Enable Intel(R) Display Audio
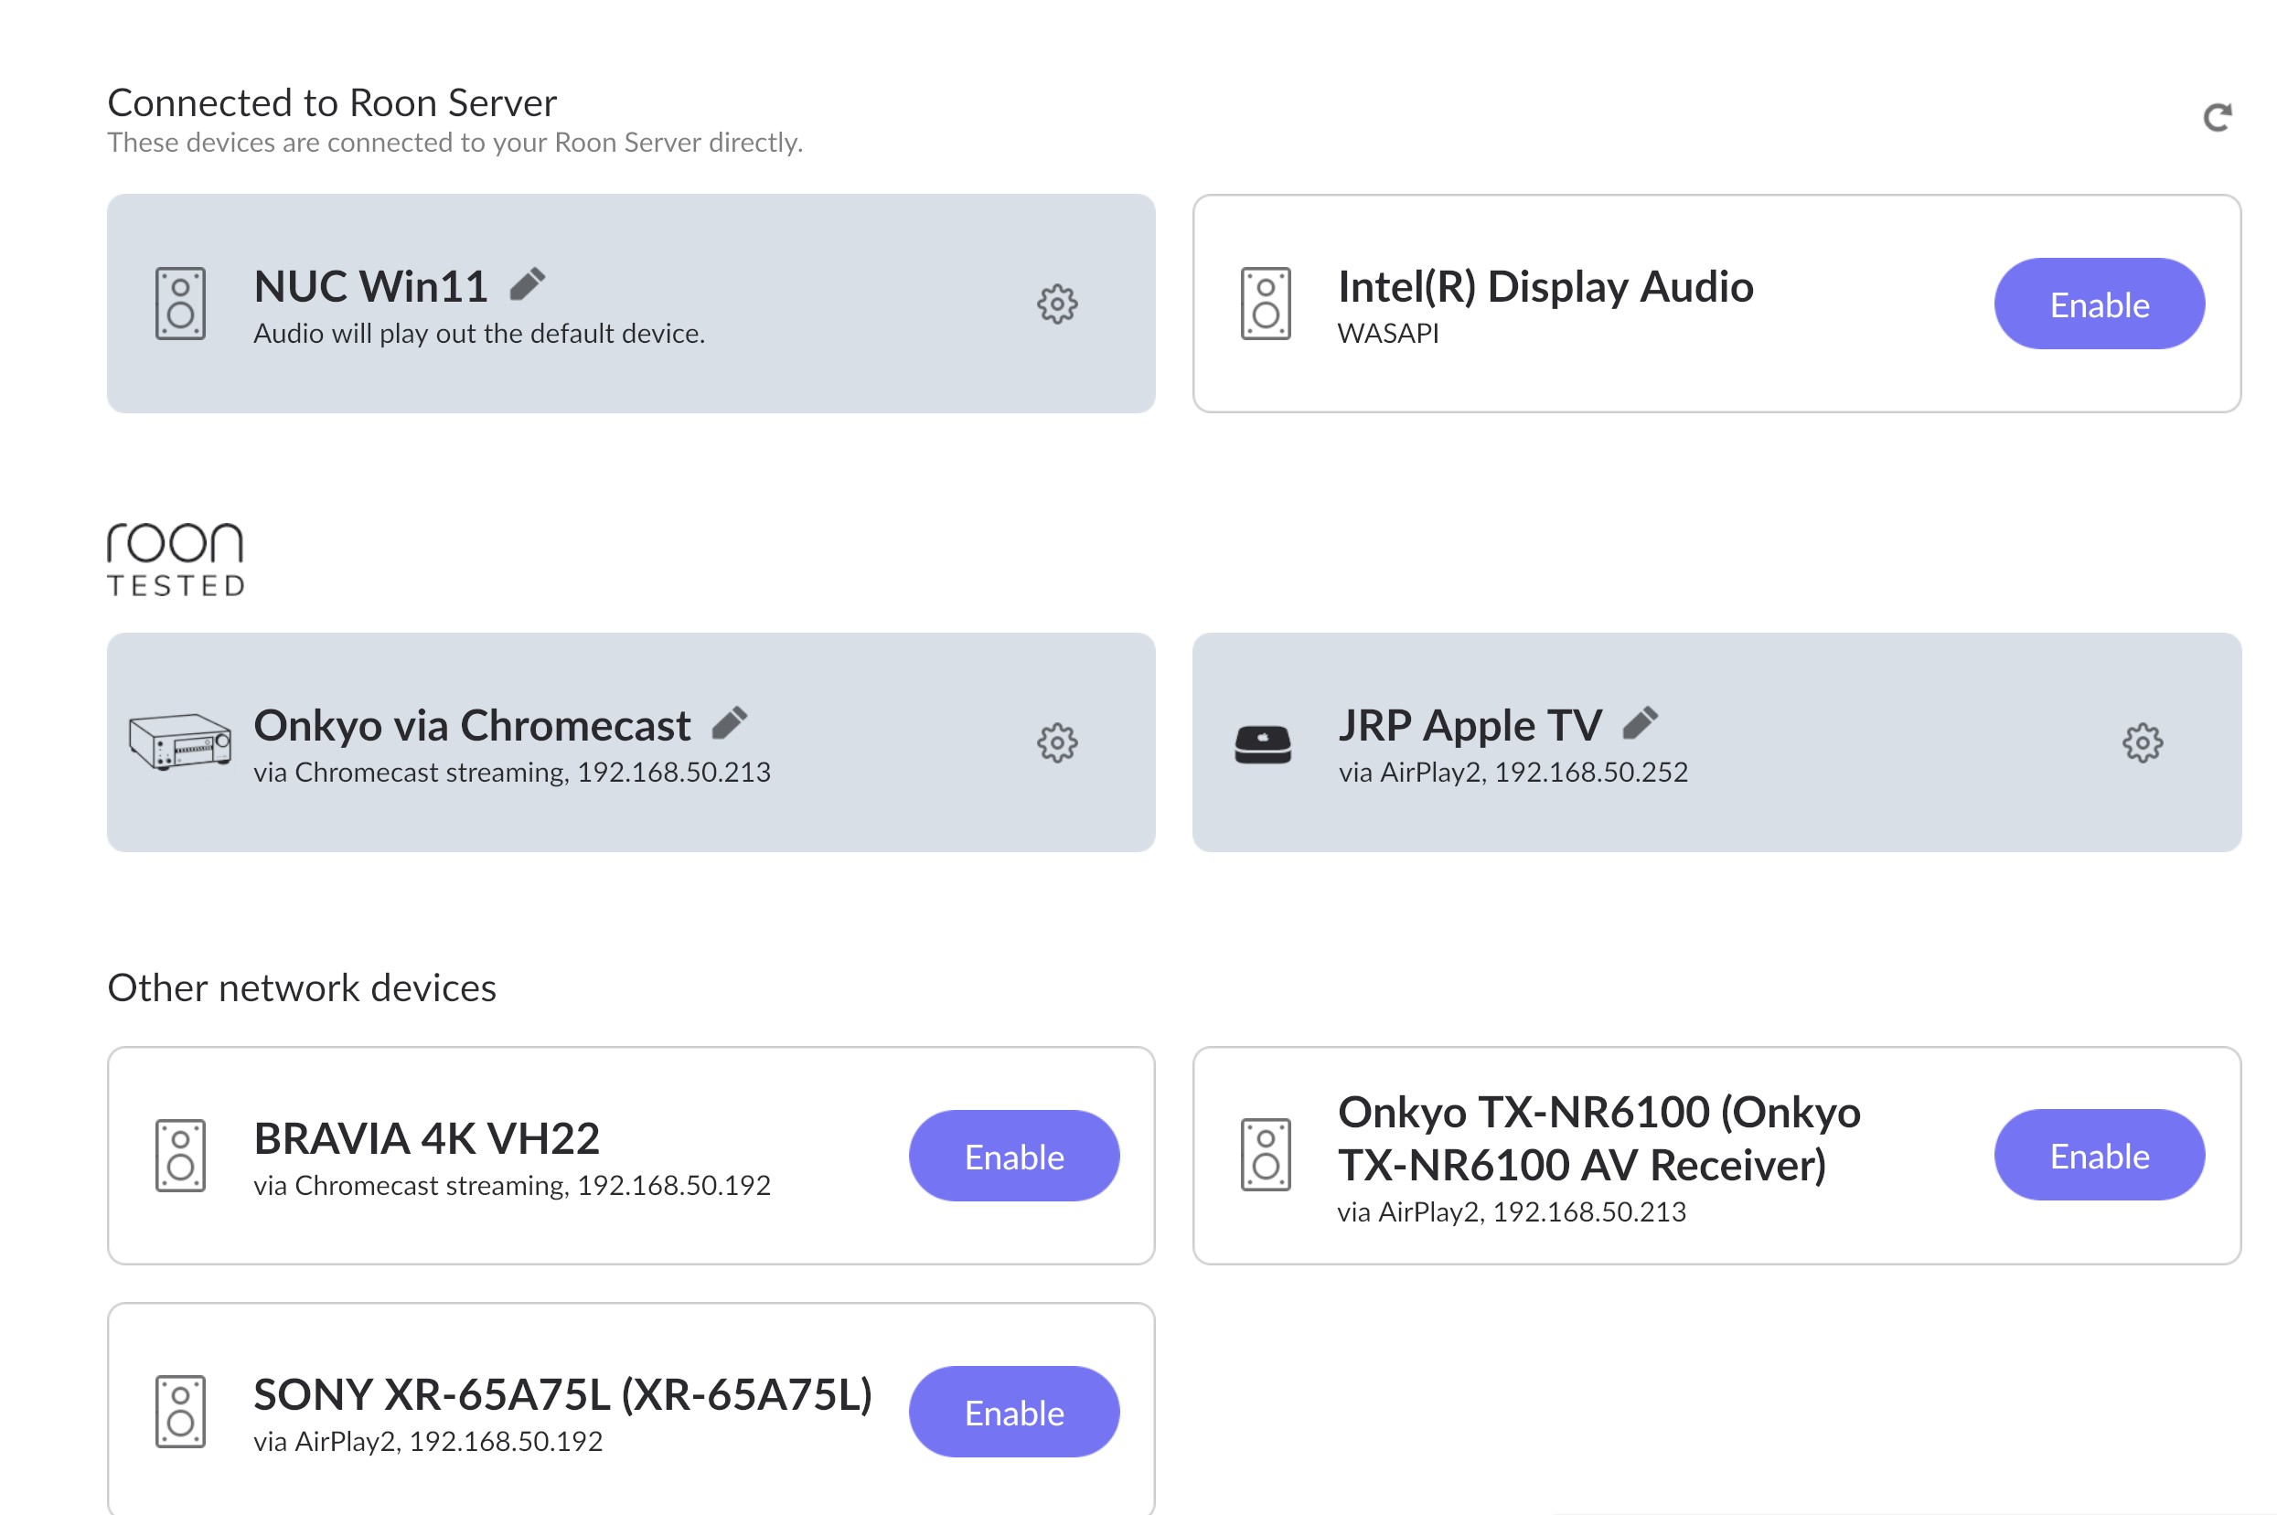 (x=2099, y=304)
